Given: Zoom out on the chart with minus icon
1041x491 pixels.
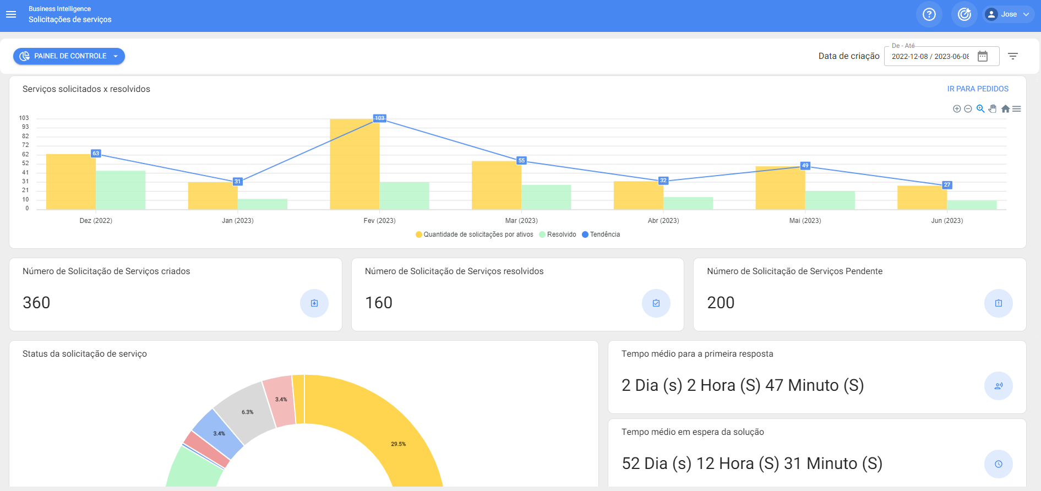Looking at the screenshot, I should click(968, 109).
